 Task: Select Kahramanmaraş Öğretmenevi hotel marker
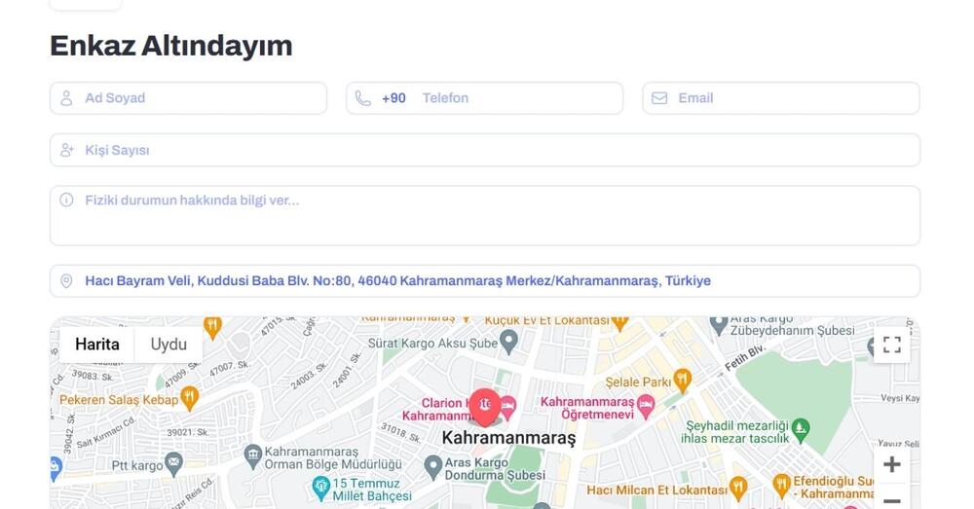(x=646, y=406)
